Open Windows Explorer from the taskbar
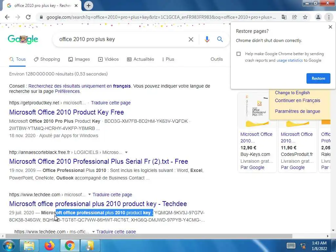336x252 pixels. click(29, 245)
